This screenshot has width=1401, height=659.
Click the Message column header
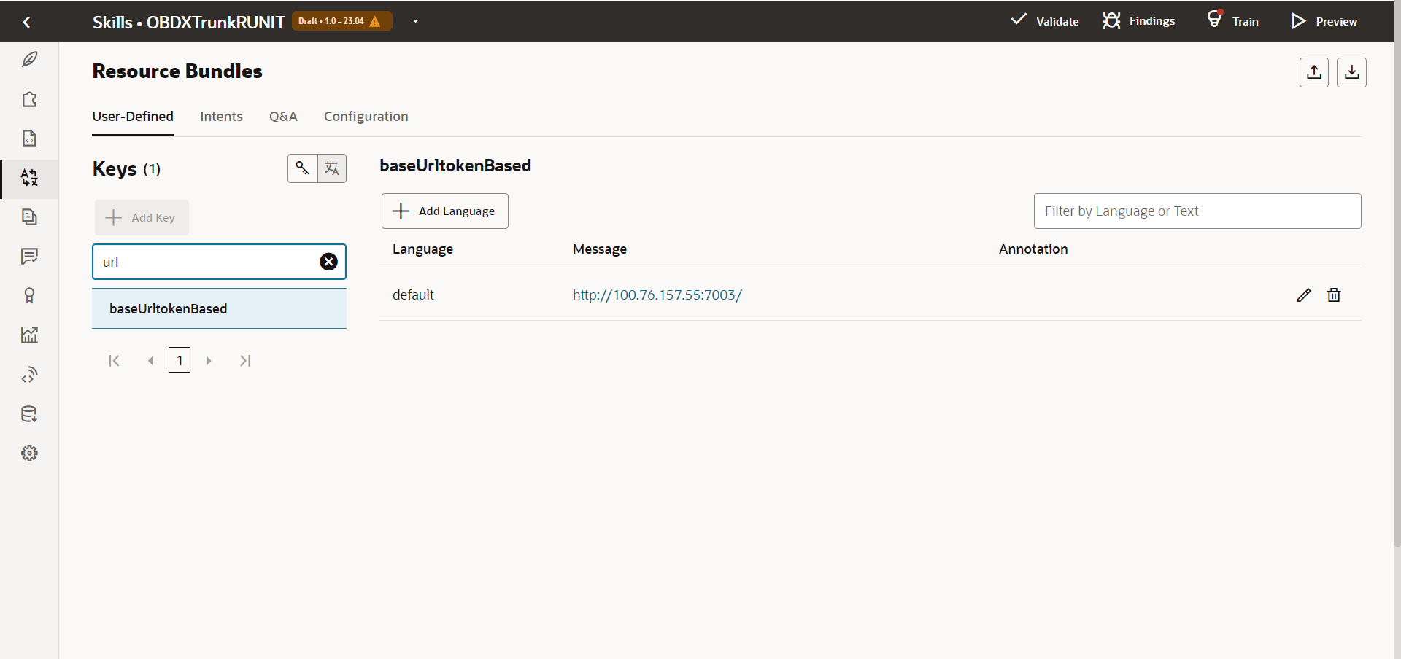click(600, 249)
